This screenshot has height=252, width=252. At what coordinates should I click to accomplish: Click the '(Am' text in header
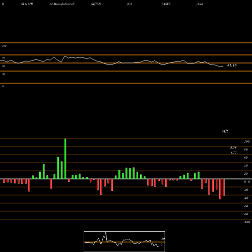pyautogui.click(x=200, y=4)
